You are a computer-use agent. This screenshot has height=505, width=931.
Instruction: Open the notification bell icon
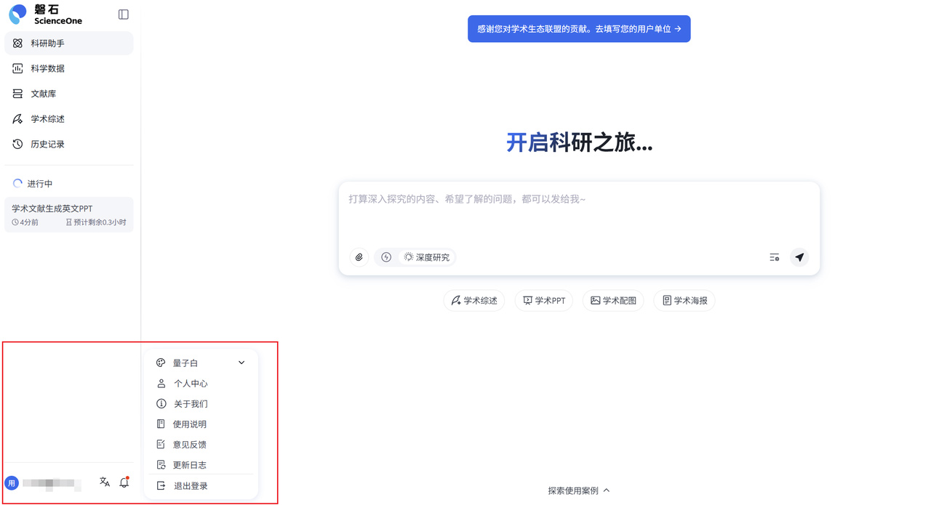(x=124, y=482)
